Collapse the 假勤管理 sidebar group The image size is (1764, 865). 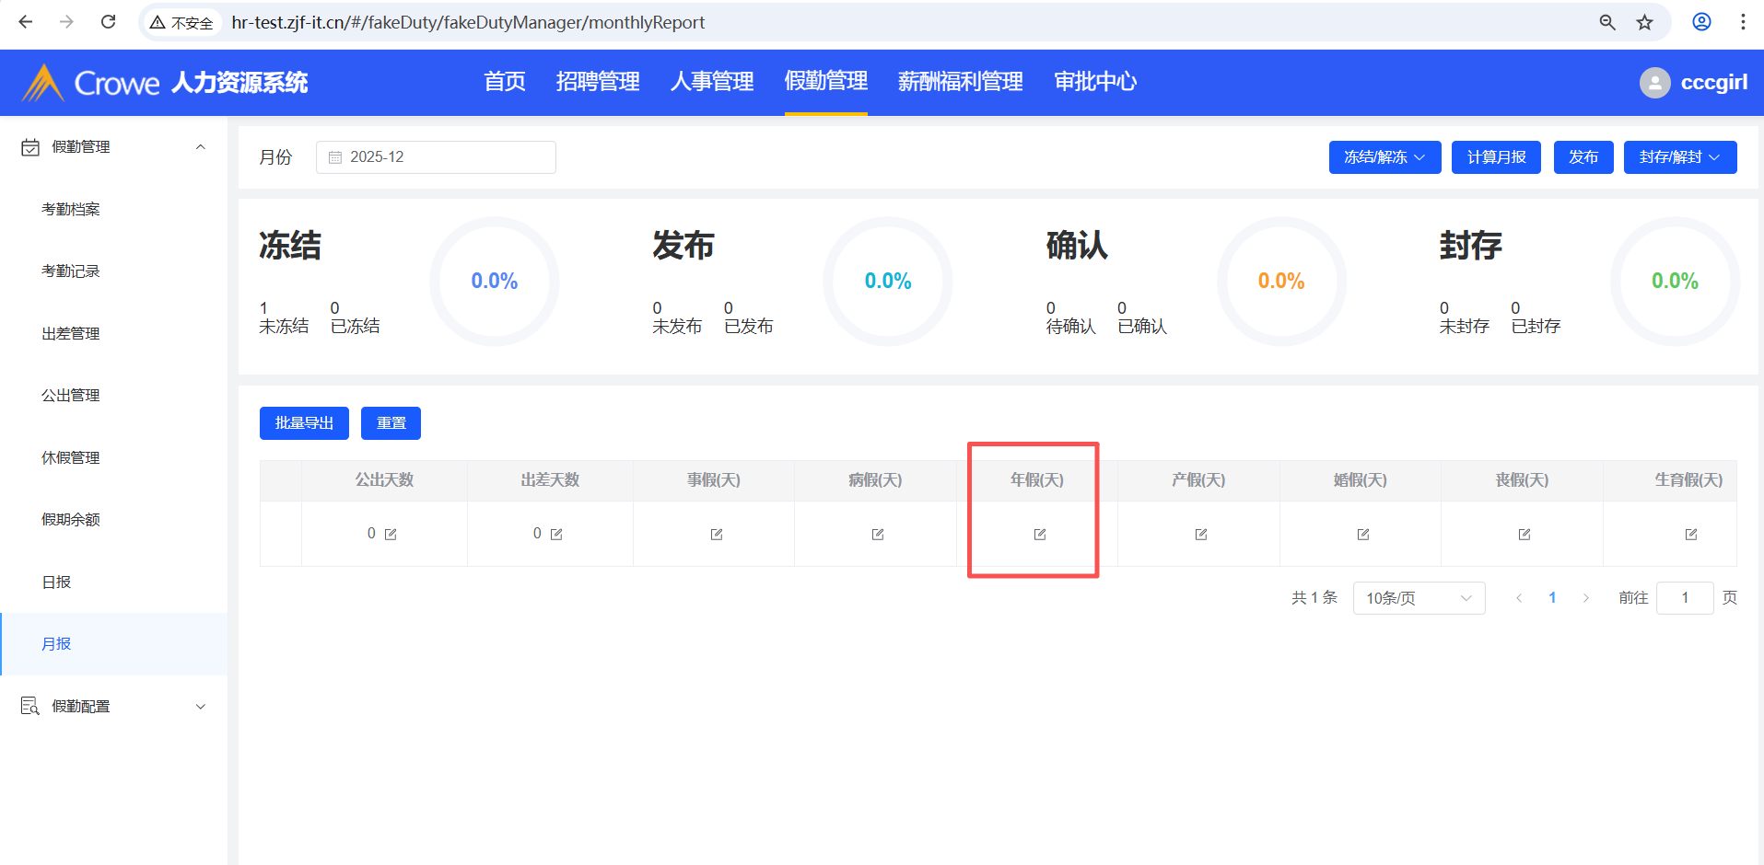coord(201,147)
